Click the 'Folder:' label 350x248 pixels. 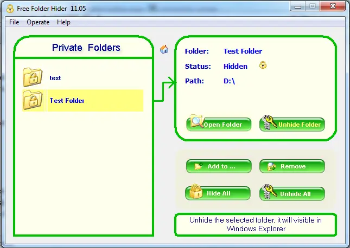pyautogui.click(x=196, y=51)
